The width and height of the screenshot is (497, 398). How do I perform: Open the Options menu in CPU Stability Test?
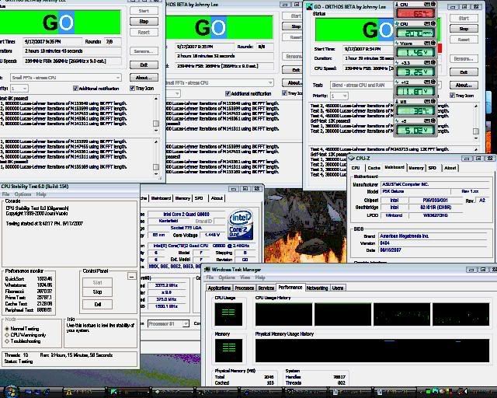click(x=23, y=194)
